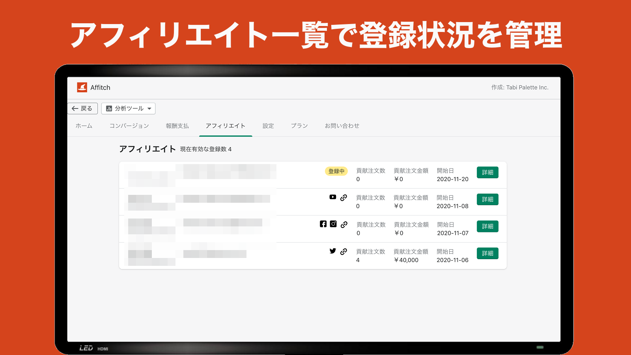
Task: Open the Twitter icon on last affiliate row
Action: 332,251
